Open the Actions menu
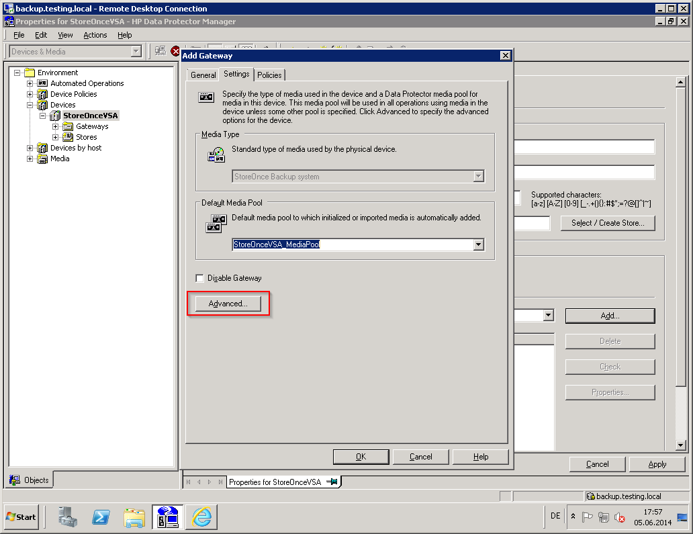The height and width of the screenshot is (534, 693). (x=95, y=35)
